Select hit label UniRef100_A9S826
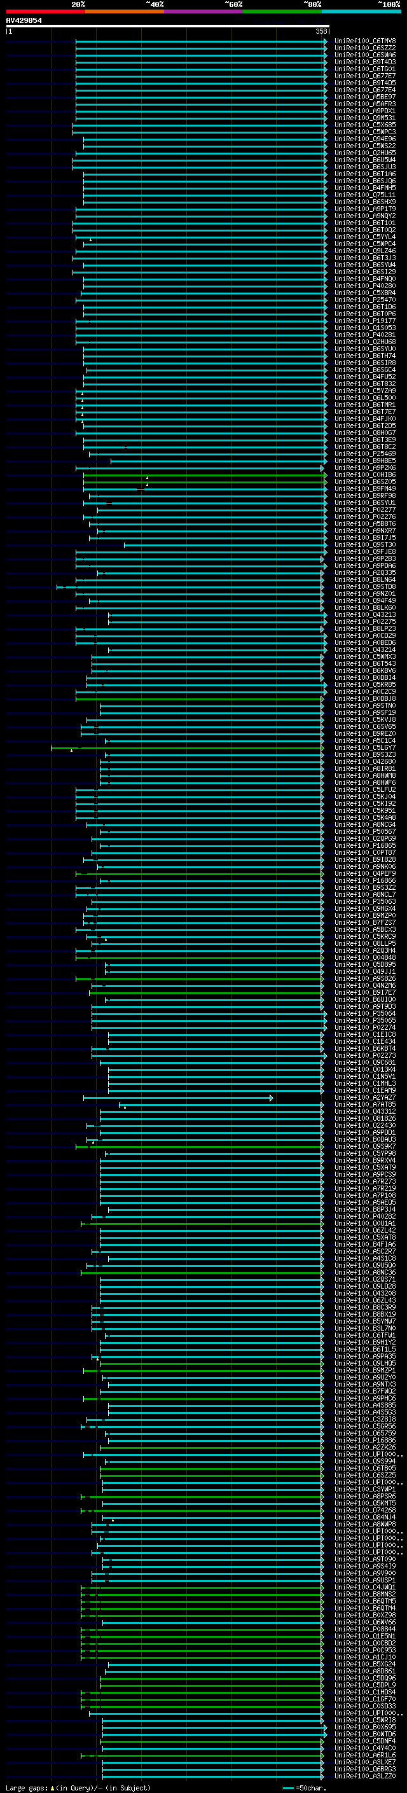The width and height of the screenshot is (407, 1793). (x=365, y=979)
